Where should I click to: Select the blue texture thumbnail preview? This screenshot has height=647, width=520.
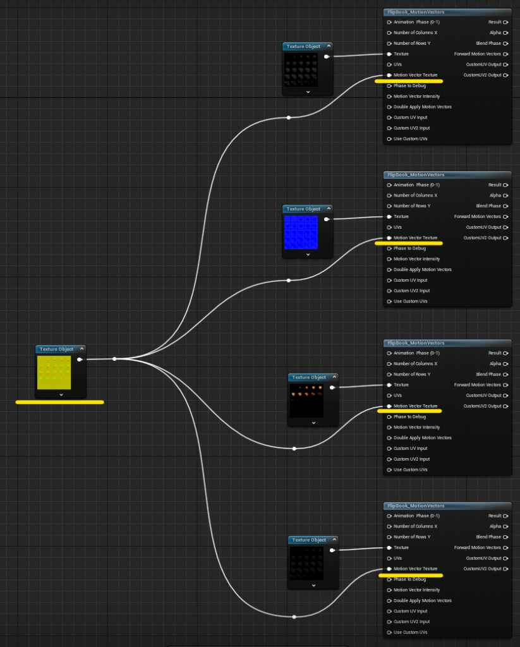[301, 232]
